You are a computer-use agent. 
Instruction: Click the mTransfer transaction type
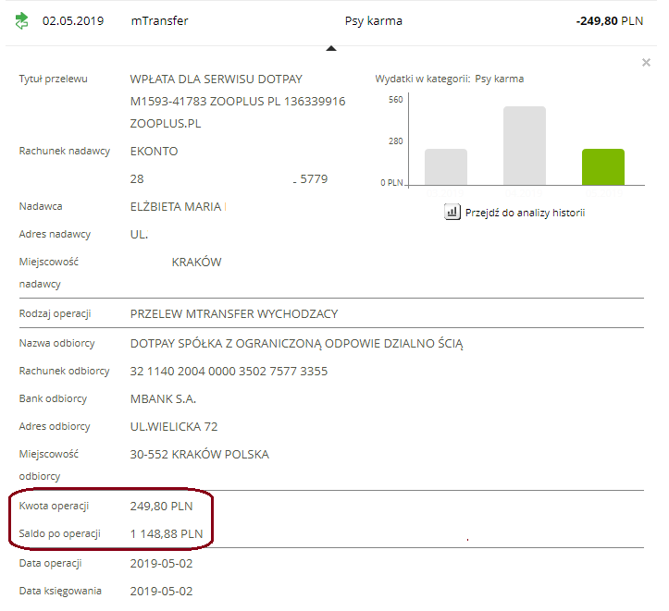159,21
